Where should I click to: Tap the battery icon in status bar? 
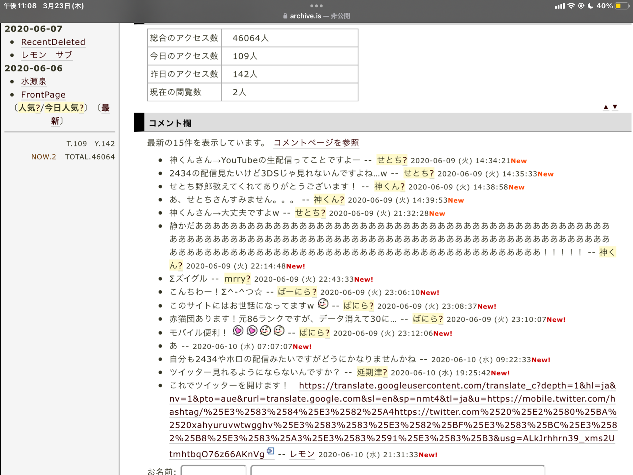click(622, 6)
